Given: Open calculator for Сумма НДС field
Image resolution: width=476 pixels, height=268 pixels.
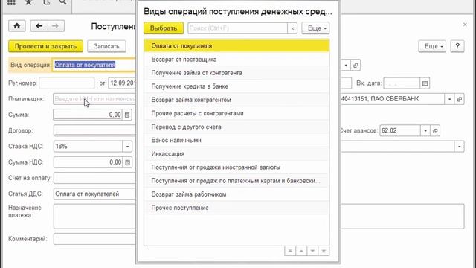Looking at the screenshot, I should (x=127, y=162).
